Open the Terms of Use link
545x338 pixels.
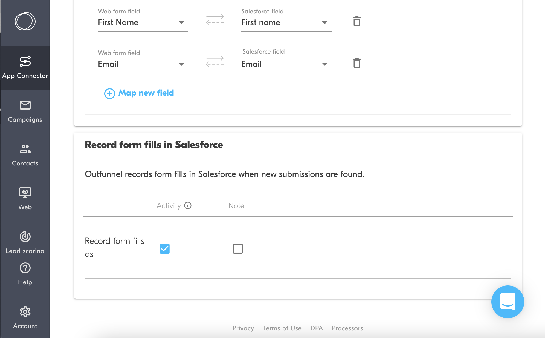(x=282, y=328)
